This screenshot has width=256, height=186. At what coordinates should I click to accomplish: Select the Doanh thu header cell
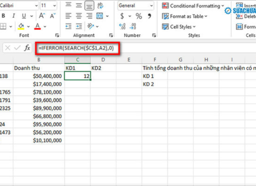coord(39,68)
